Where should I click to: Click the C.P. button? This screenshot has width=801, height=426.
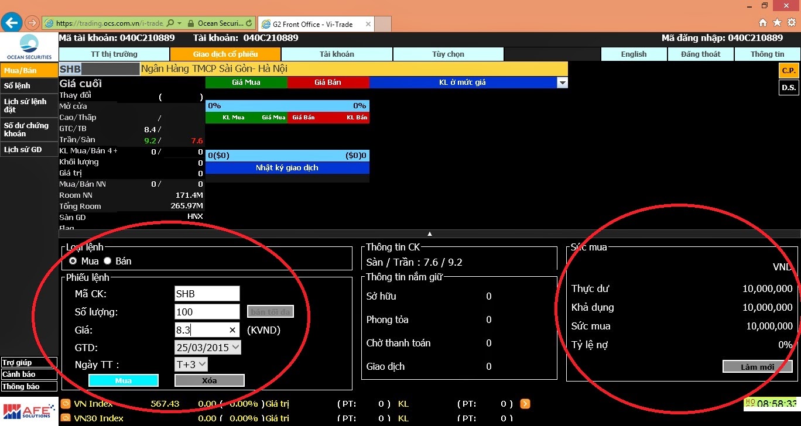(789, 70)
